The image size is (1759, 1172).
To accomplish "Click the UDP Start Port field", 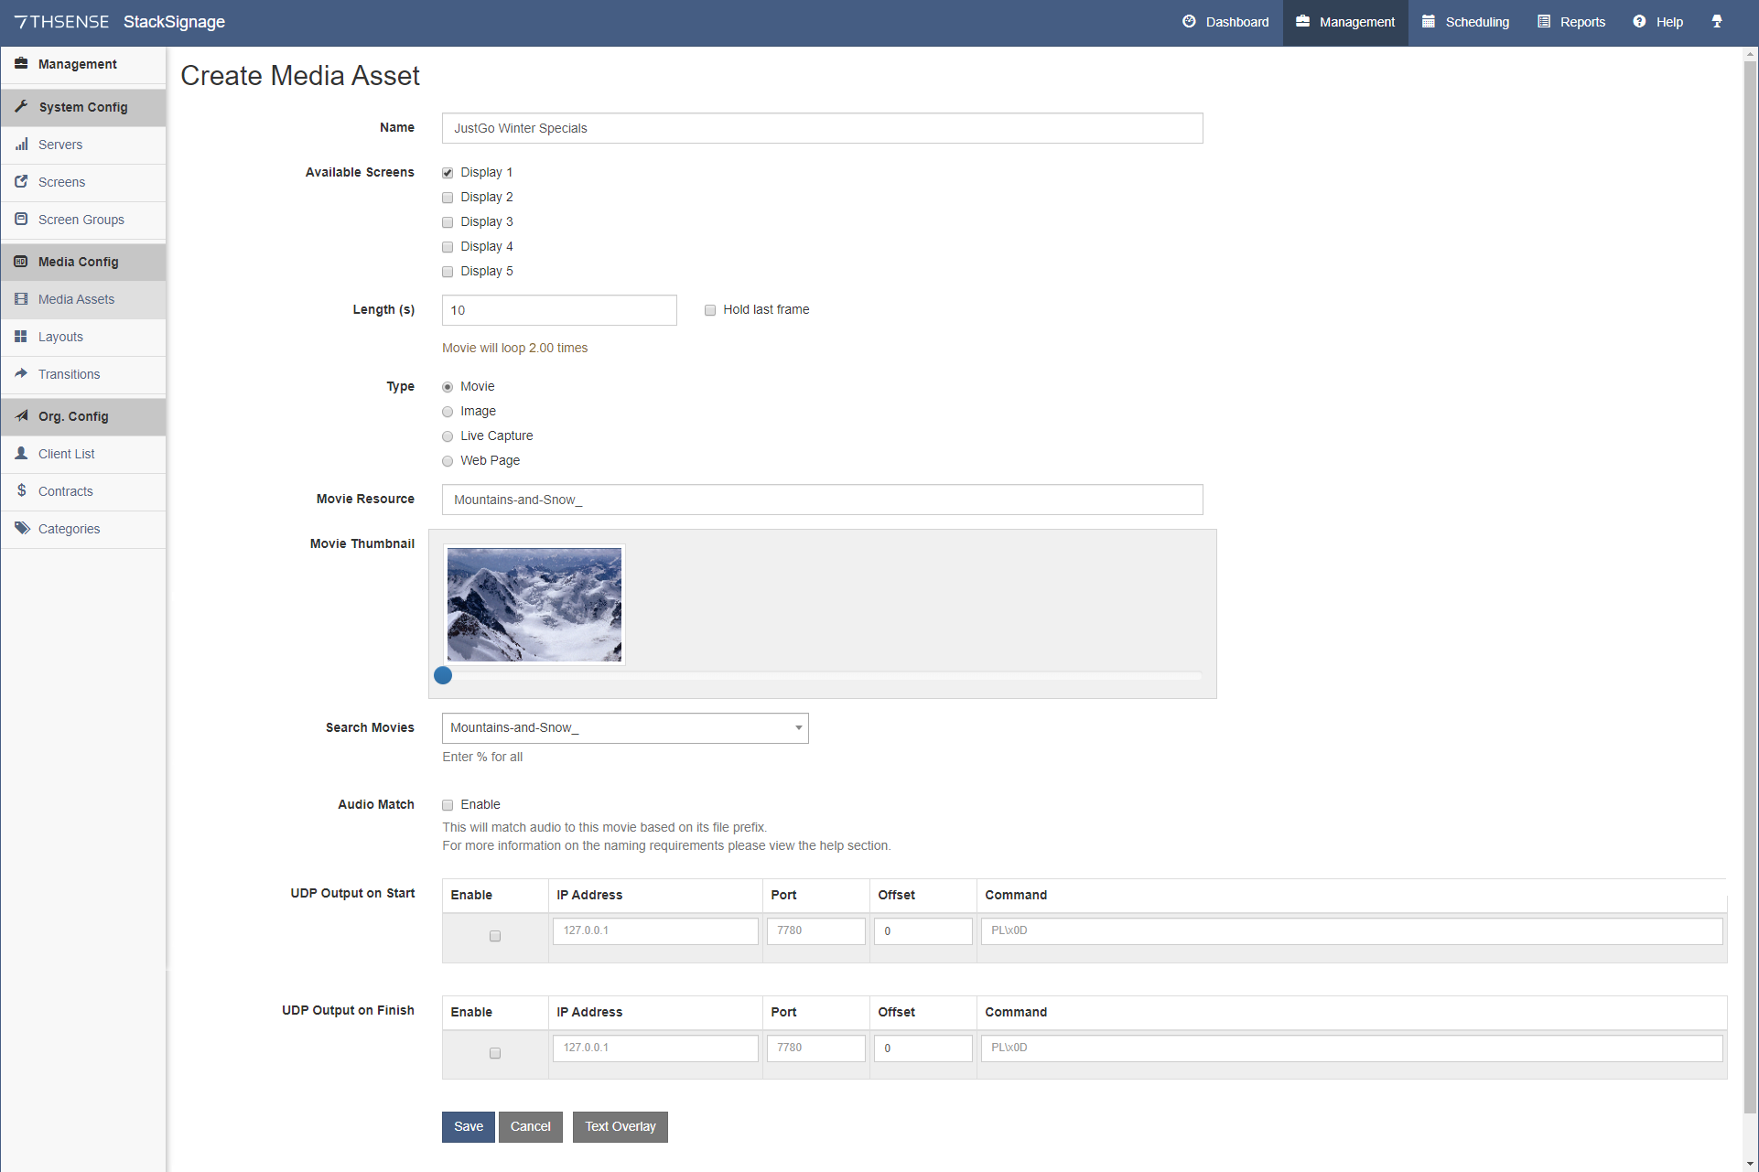I will pyautogui.click(x=816, y=931).
